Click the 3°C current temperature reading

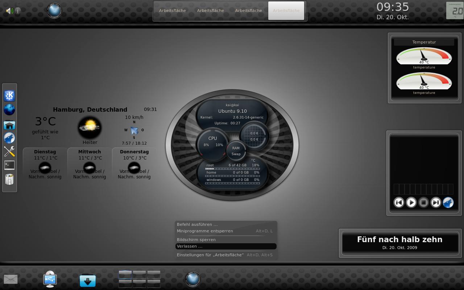[45, 121]
